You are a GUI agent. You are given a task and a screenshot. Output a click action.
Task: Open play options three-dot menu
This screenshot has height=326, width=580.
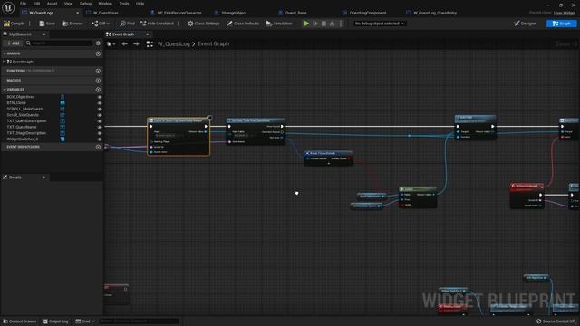point(341,24)
